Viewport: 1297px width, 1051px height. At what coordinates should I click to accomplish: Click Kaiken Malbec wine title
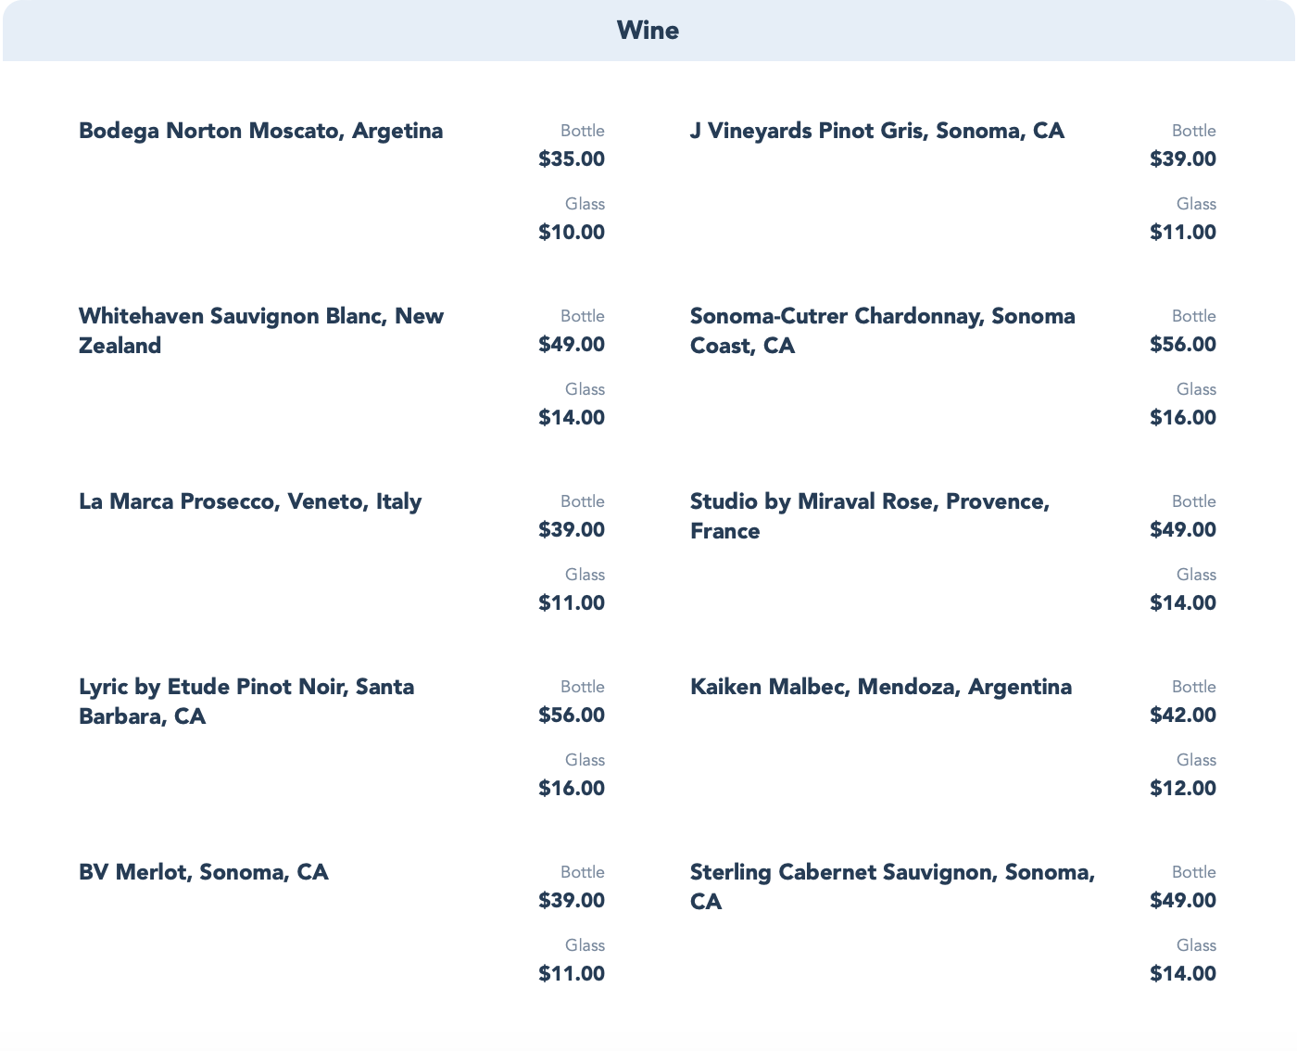[880, 687]
